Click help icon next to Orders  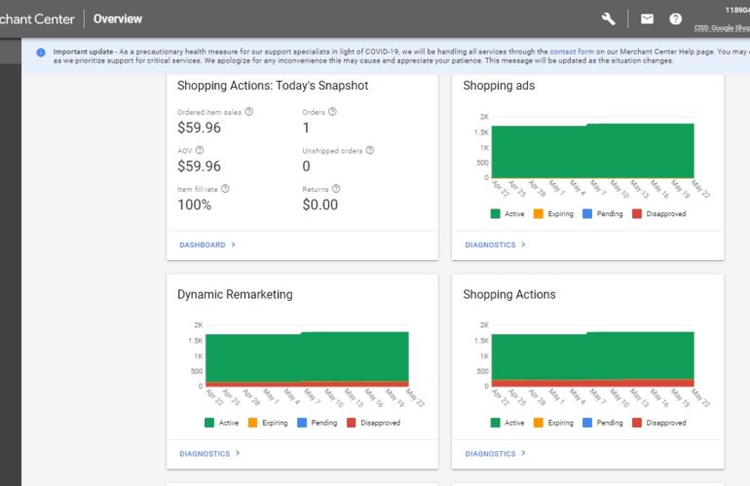[x=333, y=112]
